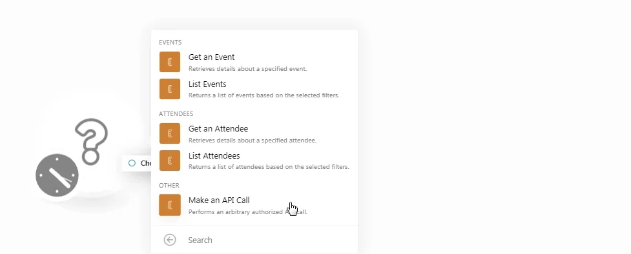Click the orange List Attendees module icon
This screenshot has width=631, height=254.
(x=170, y=161)
